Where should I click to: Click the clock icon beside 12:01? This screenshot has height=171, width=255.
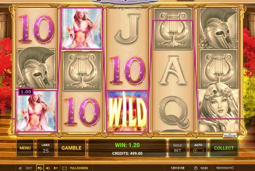(x=196, y=168)
